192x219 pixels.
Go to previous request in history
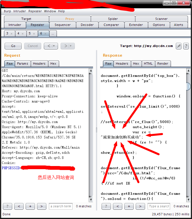coord(49,46)
